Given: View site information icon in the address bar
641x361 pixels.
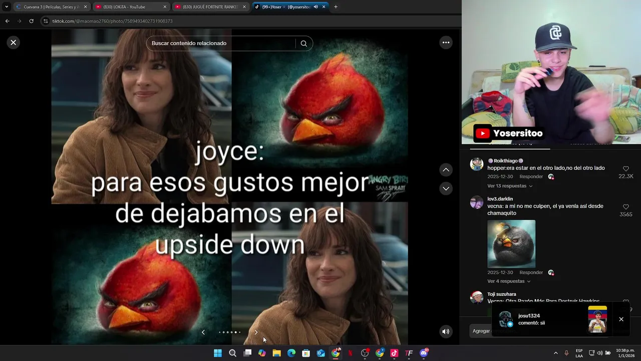Looking at the screenshot, I should (46, 21).
